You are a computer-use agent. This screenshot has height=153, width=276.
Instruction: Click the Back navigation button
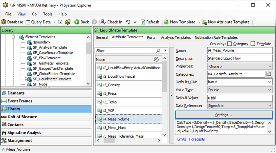pos(82,22)
